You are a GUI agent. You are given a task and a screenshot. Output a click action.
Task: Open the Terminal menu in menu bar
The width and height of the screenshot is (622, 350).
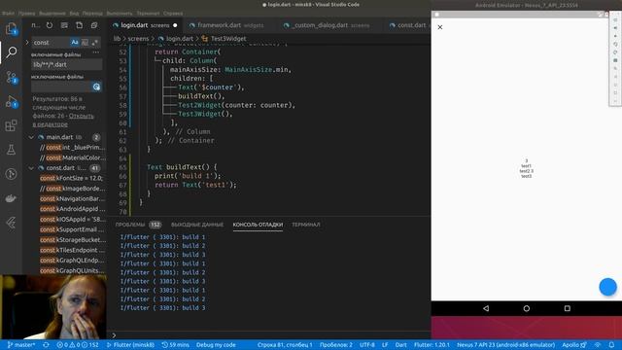(x=148, y=13)
